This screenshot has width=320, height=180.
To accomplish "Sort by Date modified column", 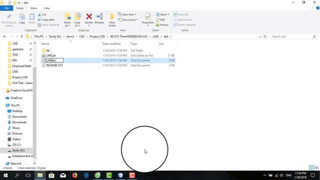I will click(111, 43).
